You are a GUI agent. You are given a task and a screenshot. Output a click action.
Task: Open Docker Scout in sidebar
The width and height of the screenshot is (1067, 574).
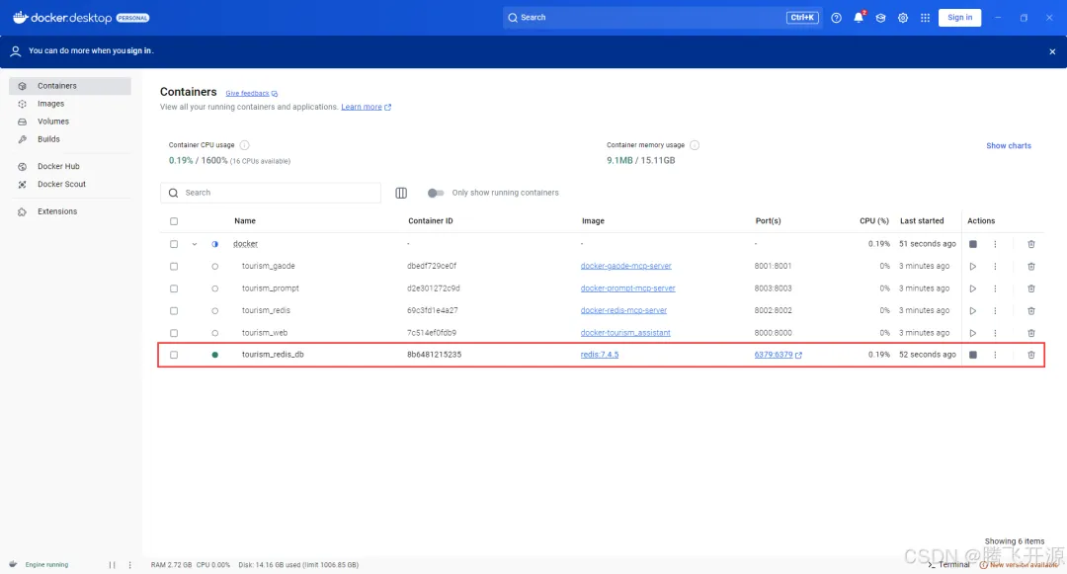pyautogui.click(x=70, y=184)
